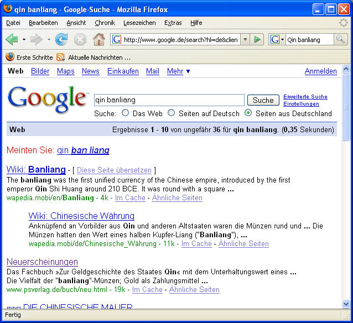This screenshot has height=323, width=353.
Task: Open the back button history dropdown arrow
Action: click(24, 40)
